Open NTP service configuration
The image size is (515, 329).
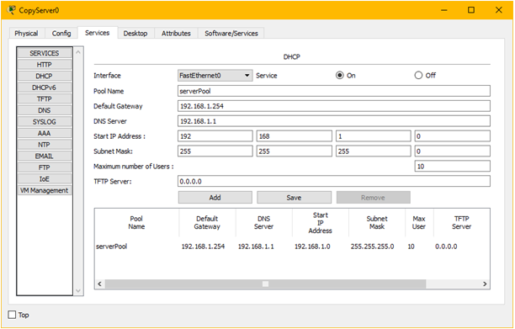(x=45, y=145)
